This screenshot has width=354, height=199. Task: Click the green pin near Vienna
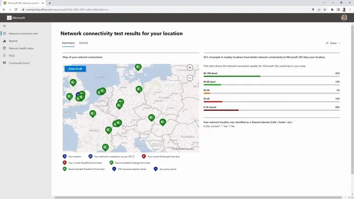tap(151, 117)
